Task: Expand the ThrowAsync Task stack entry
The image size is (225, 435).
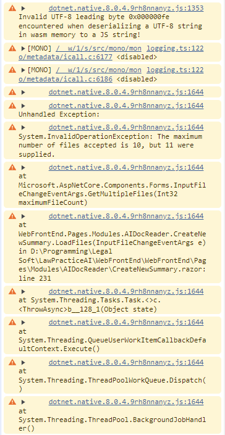Action: coord(23,292)
